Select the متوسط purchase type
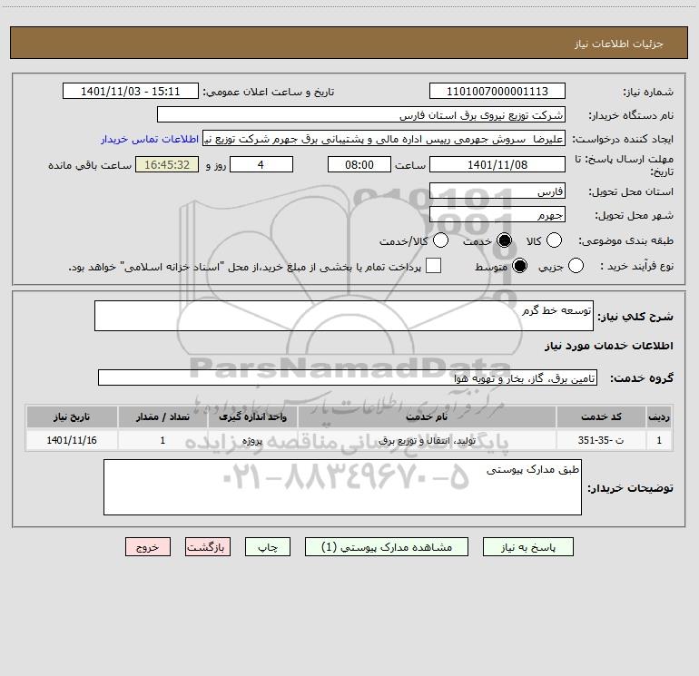The height and width of the screenshot is (676, 699). [x=520, y=266]
